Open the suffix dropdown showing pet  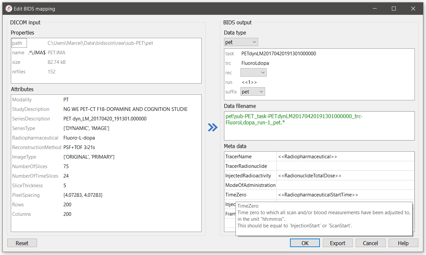[x=252, y=92]
